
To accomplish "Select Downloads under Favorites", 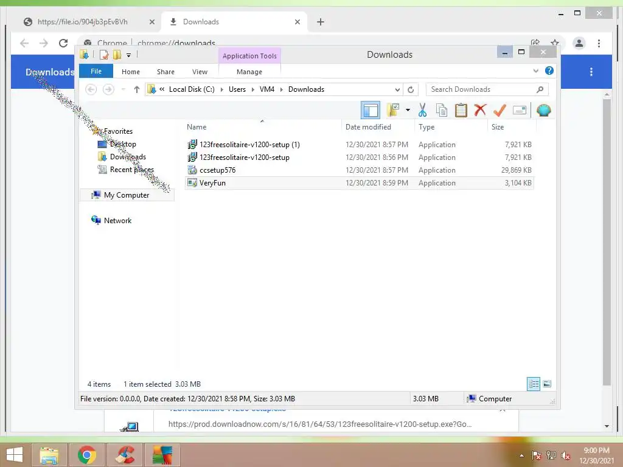I will [x=128, y=156].
